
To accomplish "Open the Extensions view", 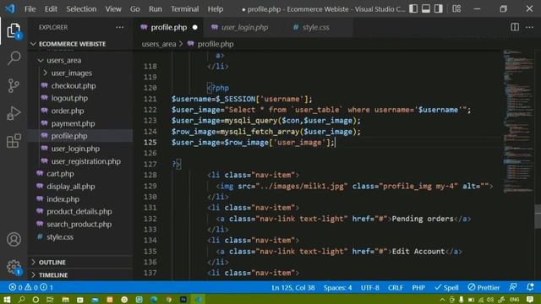I will pyautogui.click(x=14, y=141).
